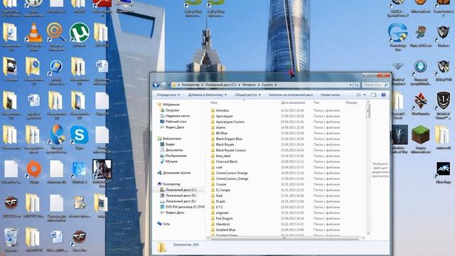The image size is (455, 256).
Task: Click the scroll-down arrow of file list
Action: tap(368, 234)
